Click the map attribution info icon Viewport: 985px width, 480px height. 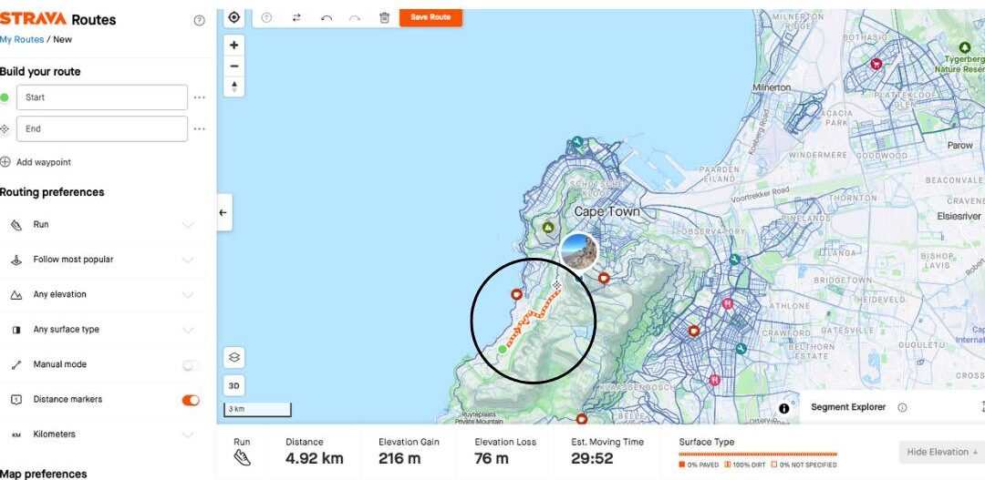[784, 408]
